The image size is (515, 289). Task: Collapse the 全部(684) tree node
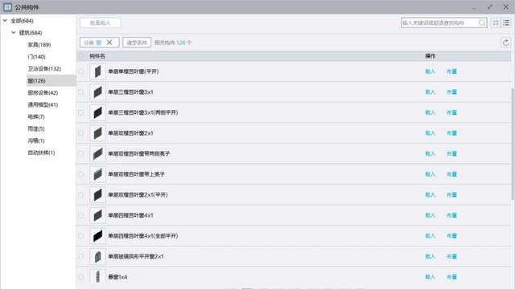click(5, 21)
